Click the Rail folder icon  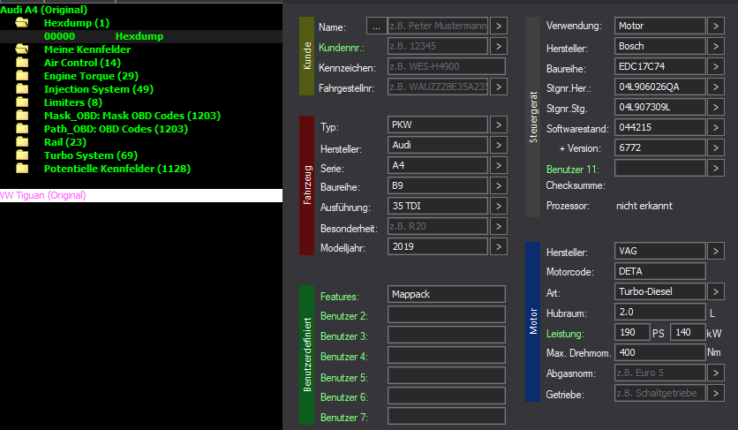pos(22,142)
